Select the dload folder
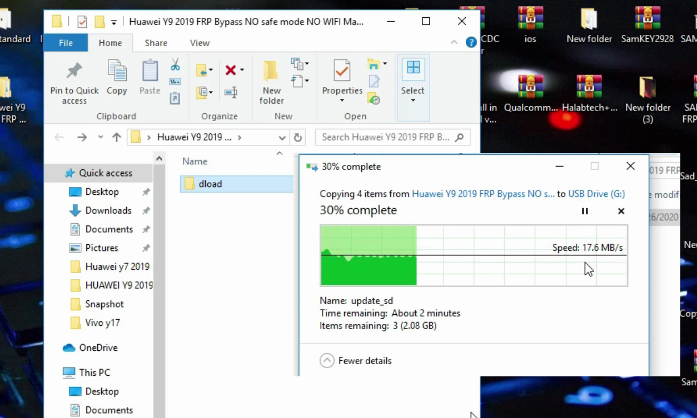 pyautogui.click(x=236, y=184)
